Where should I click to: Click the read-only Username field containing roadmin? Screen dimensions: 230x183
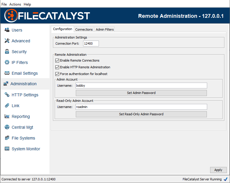coord(141,107)
